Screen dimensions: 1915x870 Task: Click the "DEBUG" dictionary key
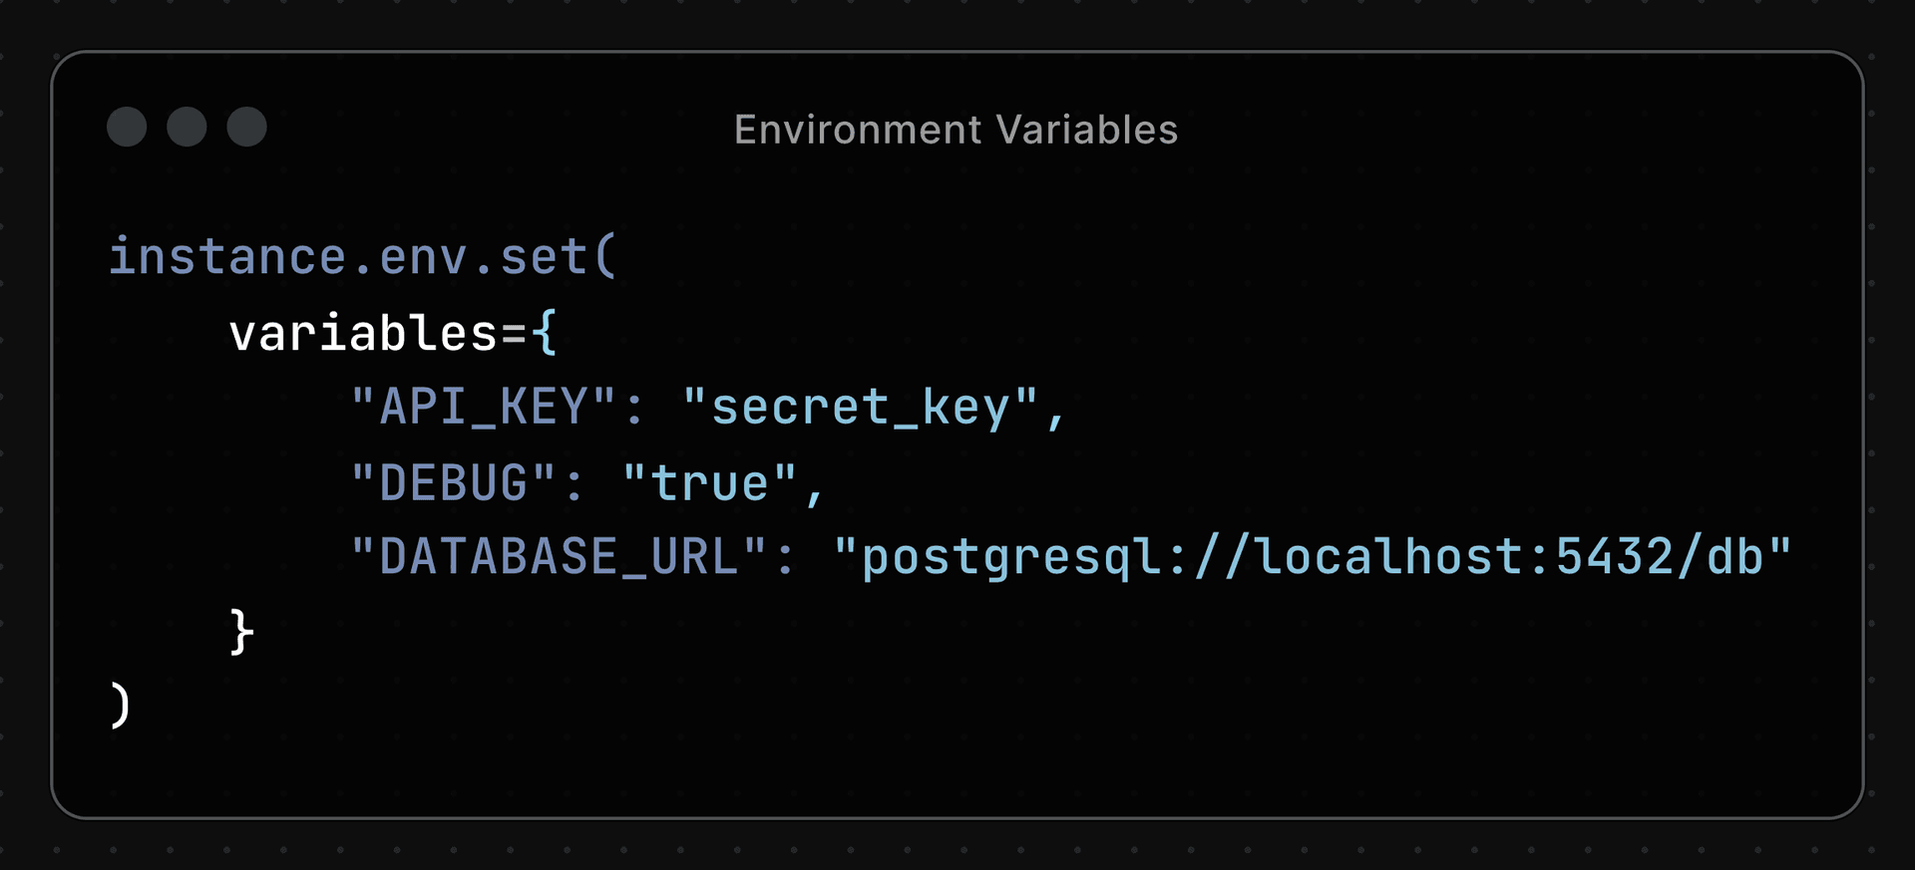click(x=454, y=483)
